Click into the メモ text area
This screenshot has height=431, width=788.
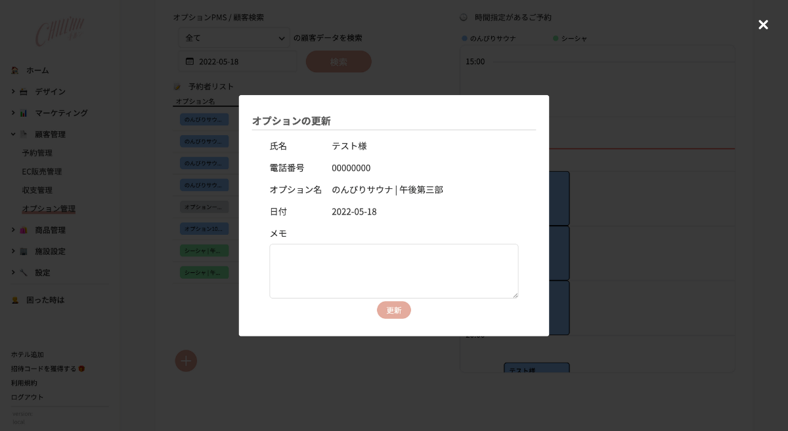tap(394, 271)
